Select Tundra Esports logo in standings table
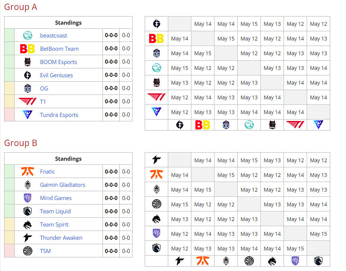Screen dimensions: 346x271 pyautogui.click(x=28, y=115)
